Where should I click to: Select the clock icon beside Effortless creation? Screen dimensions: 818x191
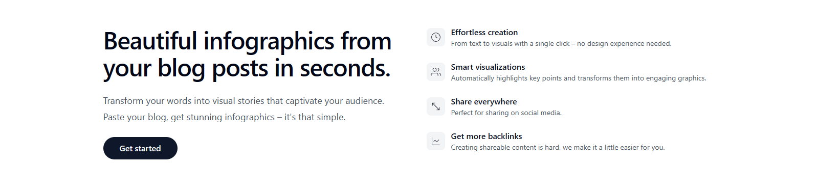tap(436, 37)
